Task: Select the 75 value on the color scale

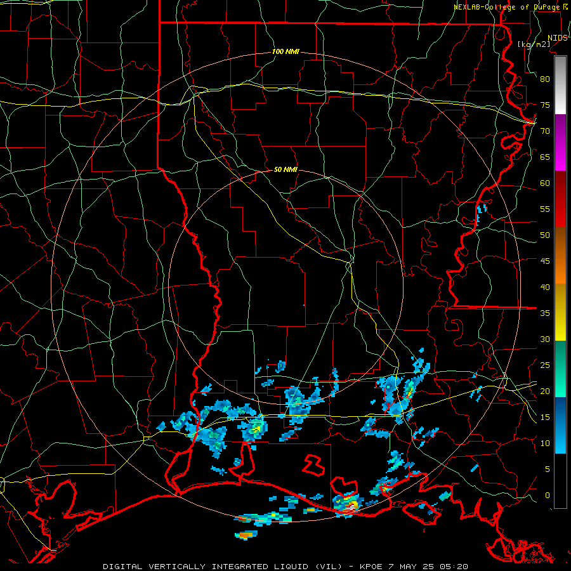Action: pos(545,105)
